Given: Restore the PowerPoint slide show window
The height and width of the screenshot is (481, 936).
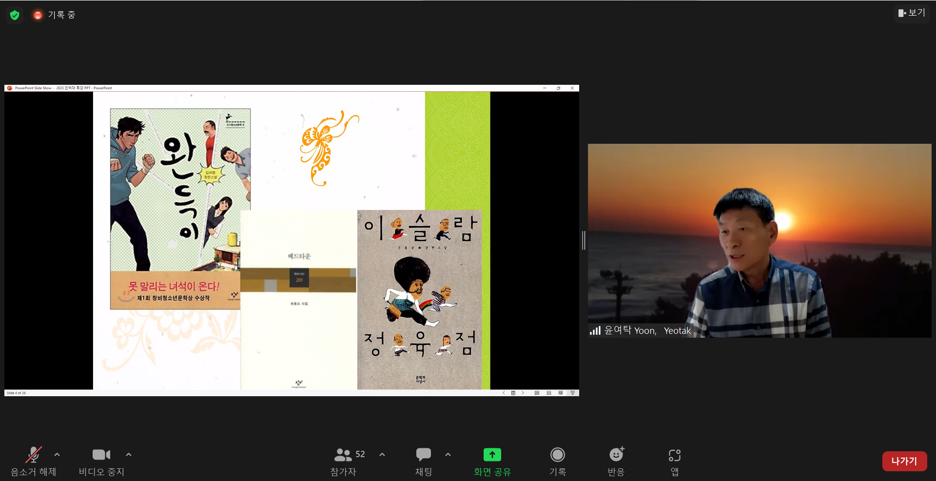Looking at the screenshot, I should click(x=558, y=88).
